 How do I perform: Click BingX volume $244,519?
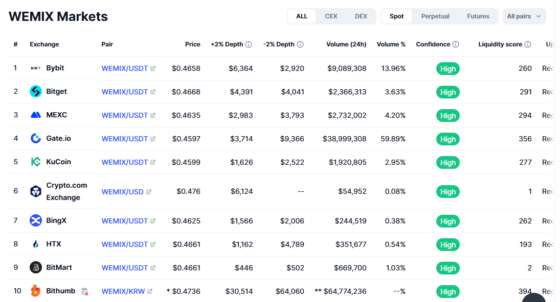[350, 221]
